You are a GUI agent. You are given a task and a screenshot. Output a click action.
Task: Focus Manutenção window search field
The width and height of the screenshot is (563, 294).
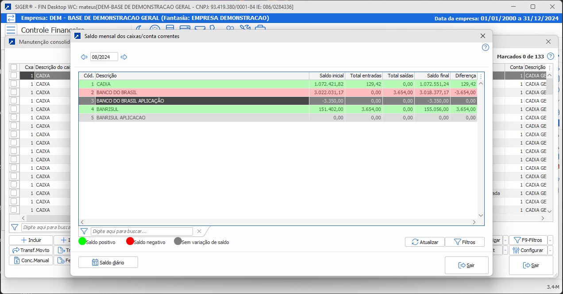point(46,227)
